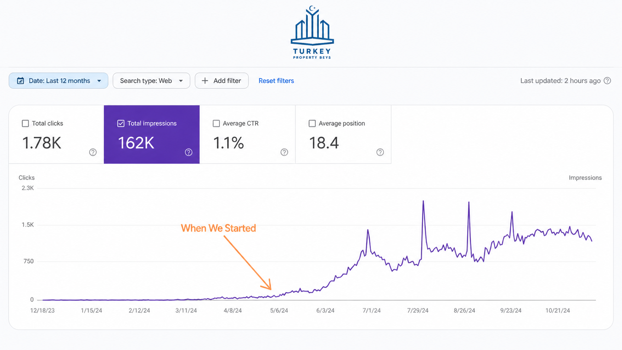Click the 1.5K y-axis value

[x=28, y=225]
